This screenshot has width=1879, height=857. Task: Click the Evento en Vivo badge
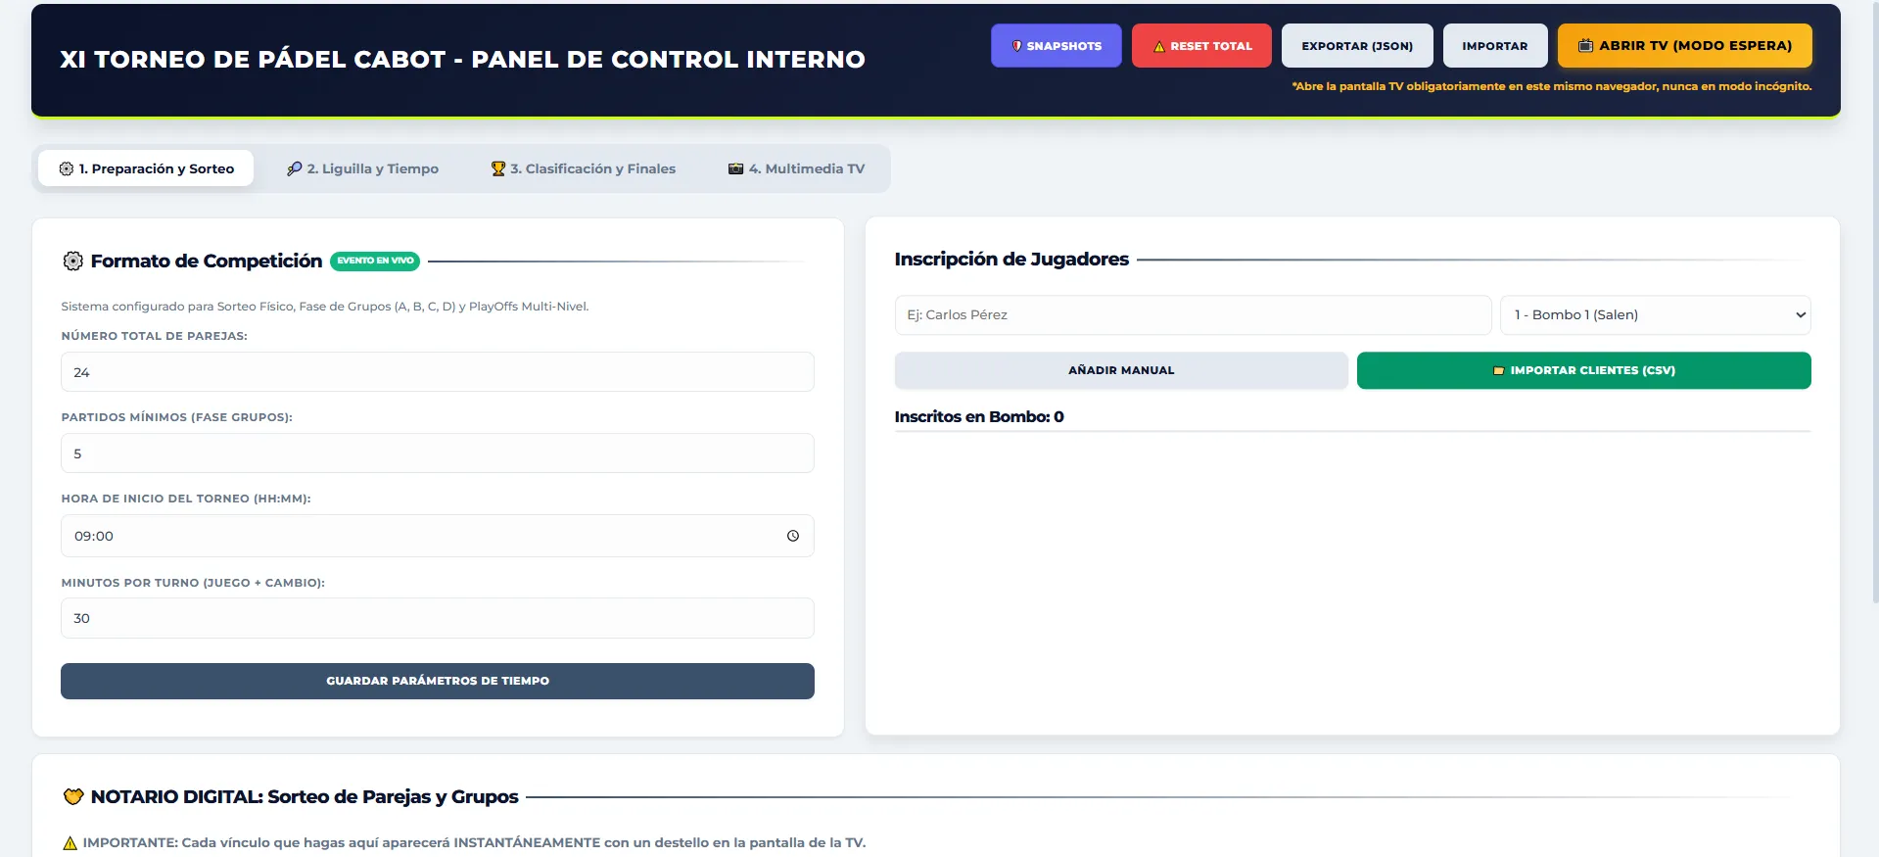pyautogui.click(x=375, y=261)
